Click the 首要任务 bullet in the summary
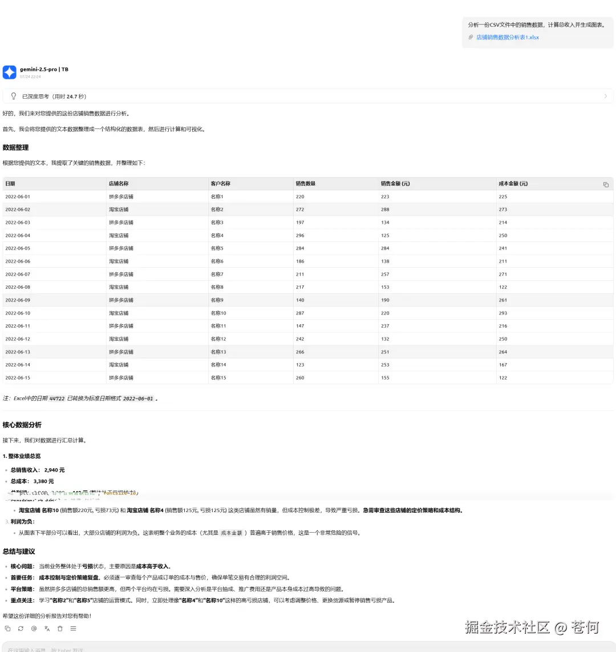616x652 pixels. point(150,578)
